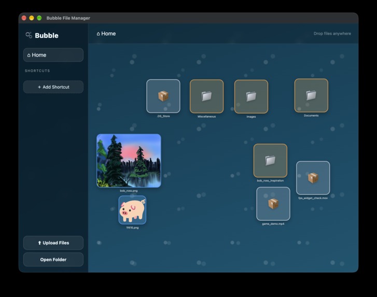Click the Home breadcrumb in header
Image resolution: width=377 pixels, height=297 pixels.
pyautogui.click(x=106, y=34)
